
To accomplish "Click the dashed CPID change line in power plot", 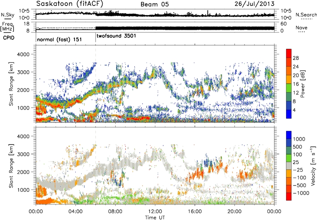I will point(95,84).
